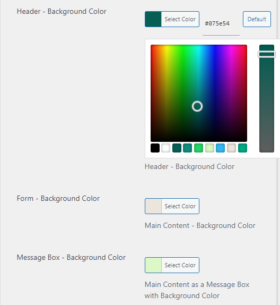Click the saturation slider handle
This screenshot has height=305, width=280.
click(x=267, y=54)
